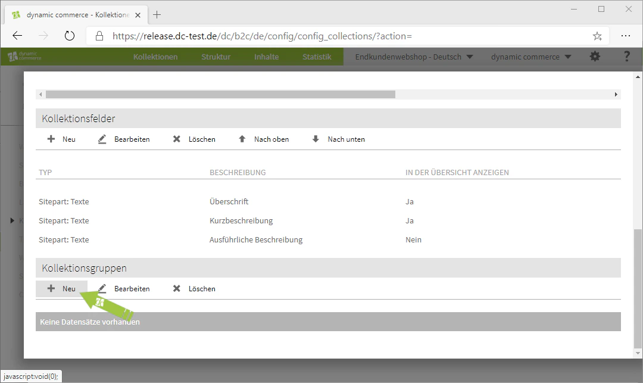Open a new browser tab with plus
This screenshot has height=383, width=643.
coord(157,15)
